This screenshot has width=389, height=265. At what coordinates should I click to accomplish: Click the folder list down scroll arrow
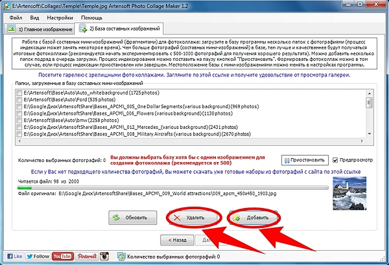pos(370,134)
